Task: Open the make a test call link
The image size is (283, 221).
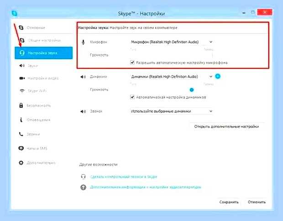Action: tap(124, 176)
